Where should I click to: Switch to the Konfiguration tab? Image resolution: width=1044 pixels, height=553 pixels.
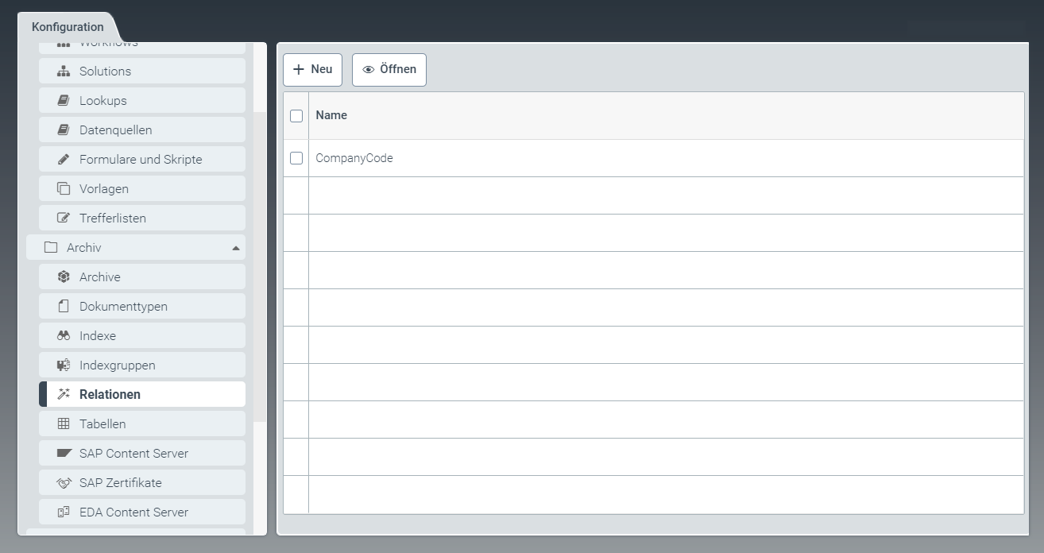(x=68, y=27)
